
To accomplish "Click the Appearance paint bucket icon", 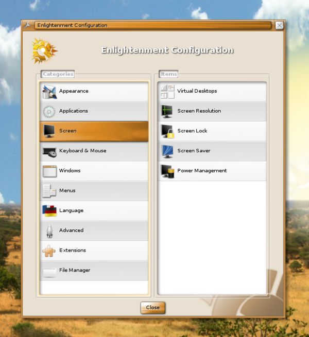I will click(x=49, y=92).
